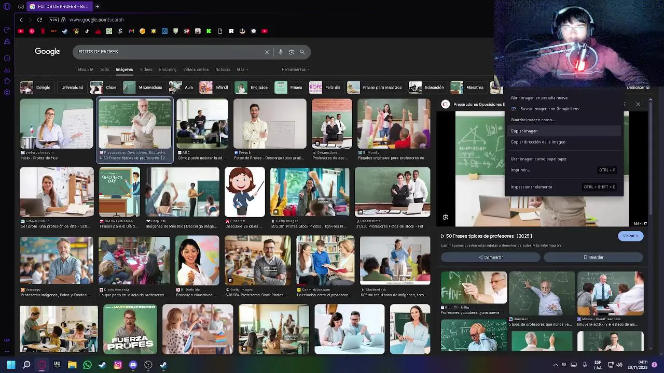The image size is (664, 373).
Task: Filter by Feliz día chip
Action: pos(326,88)
